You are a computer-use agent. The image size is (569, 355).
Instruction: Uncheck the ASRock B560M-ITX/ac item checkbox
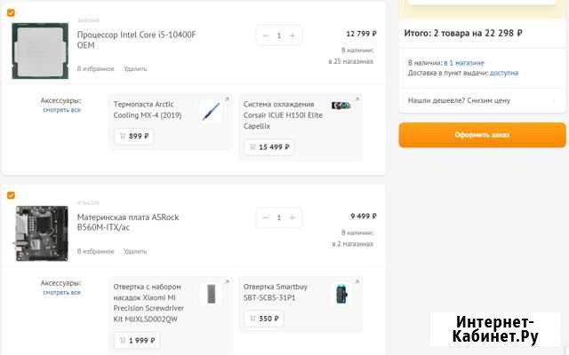click(x=11, y=195)
